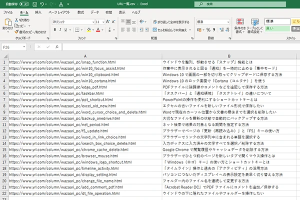Select the ホーム tab
The width and height of the screenshot is (300, 200).
24,12
